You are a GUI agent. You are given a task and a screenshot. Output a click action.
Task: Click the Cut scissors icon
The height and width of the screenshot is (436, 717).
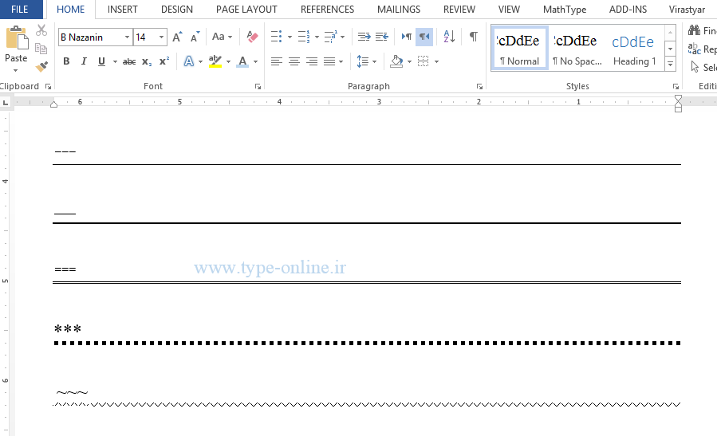pyautogui.click(x=41, y=30)
